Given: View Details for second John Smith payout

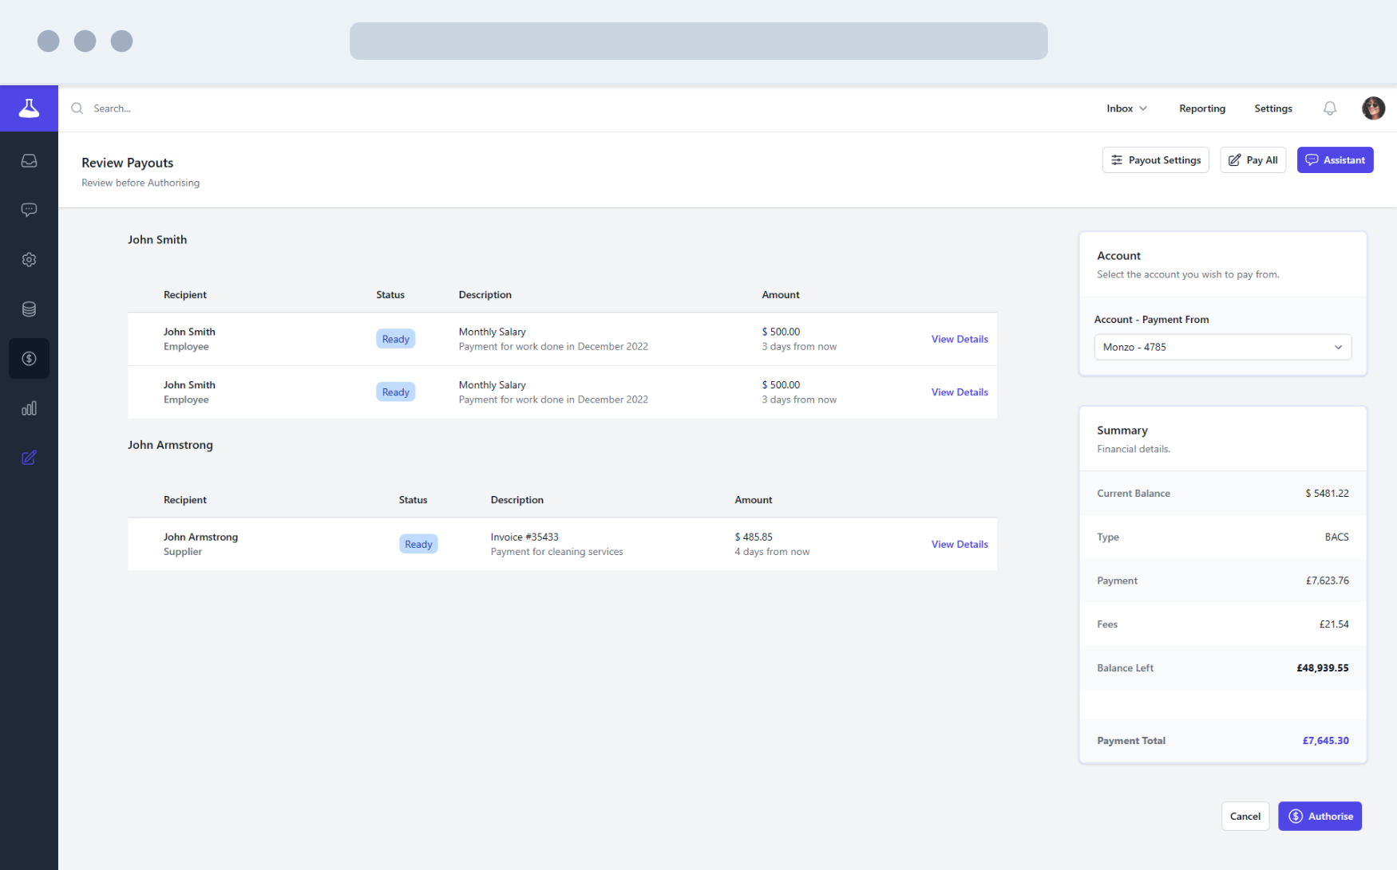Looking at the screenshot, I should (960, 392).
